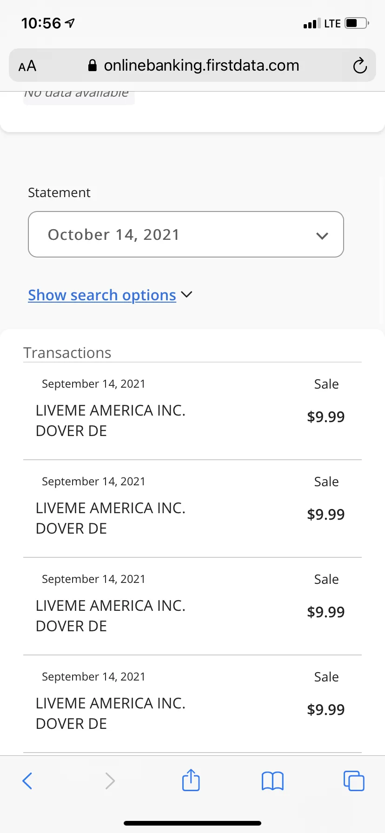Tap the padlock icon in address bar
385x833 pixels.
[x=93, y=66]
